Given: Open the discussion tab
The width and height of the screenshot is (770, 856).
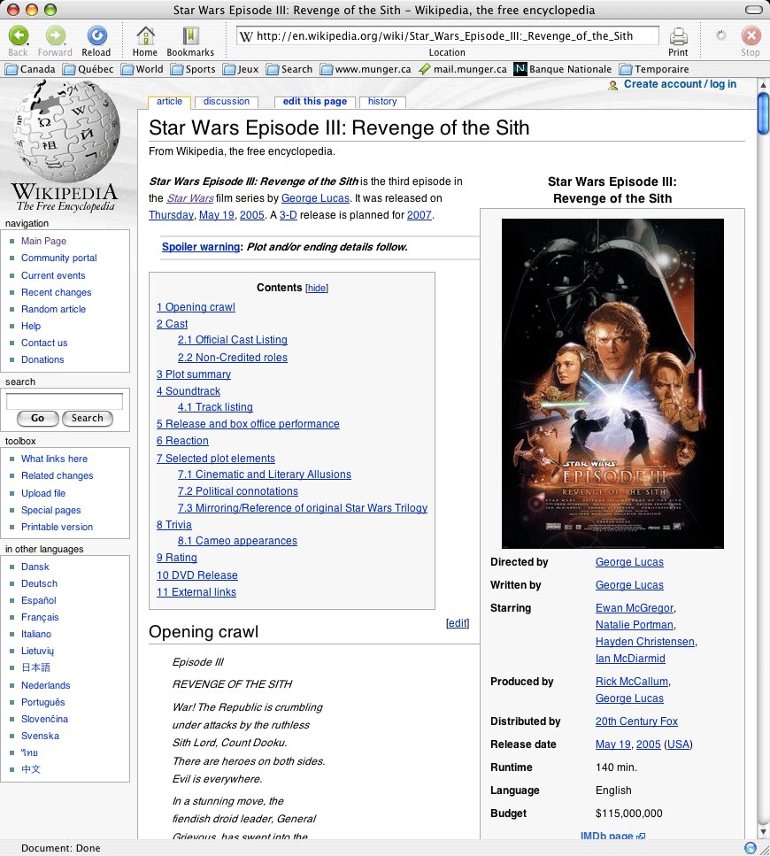Looking at the screenshot, I should coord(227,102).
